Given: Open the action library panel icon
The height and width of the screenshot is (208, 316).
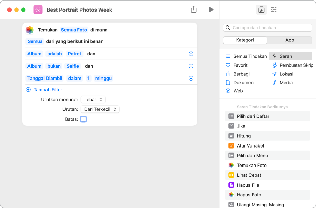Looking at the screenshot, I should (261, 10).
